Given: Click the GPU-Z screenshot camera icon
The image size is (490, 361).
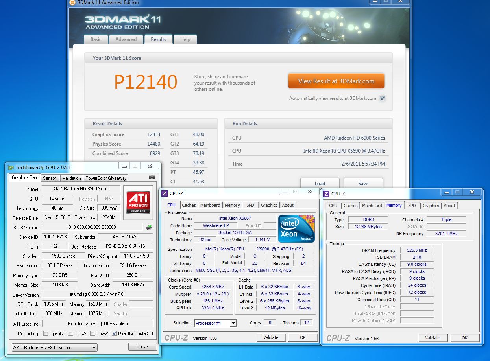Looking at the screenshot, I should pyautogui.click(x=152, y=177).
